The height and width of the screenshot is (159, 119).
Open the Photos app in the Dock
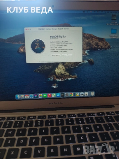click(40, 96)
